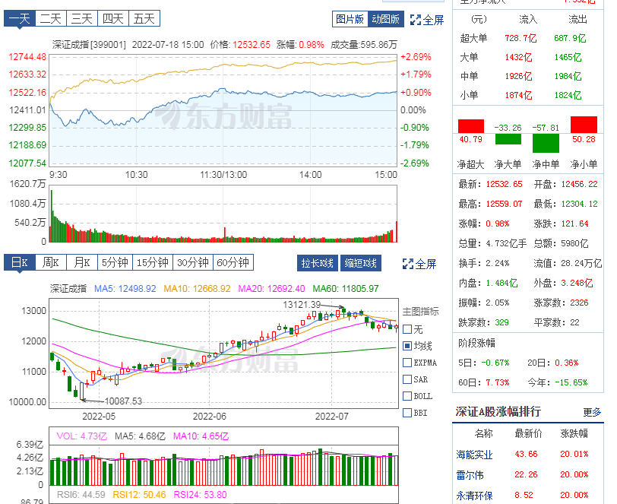Click the RSI12: 50.46 indicator label

click(x=139, y=495)
